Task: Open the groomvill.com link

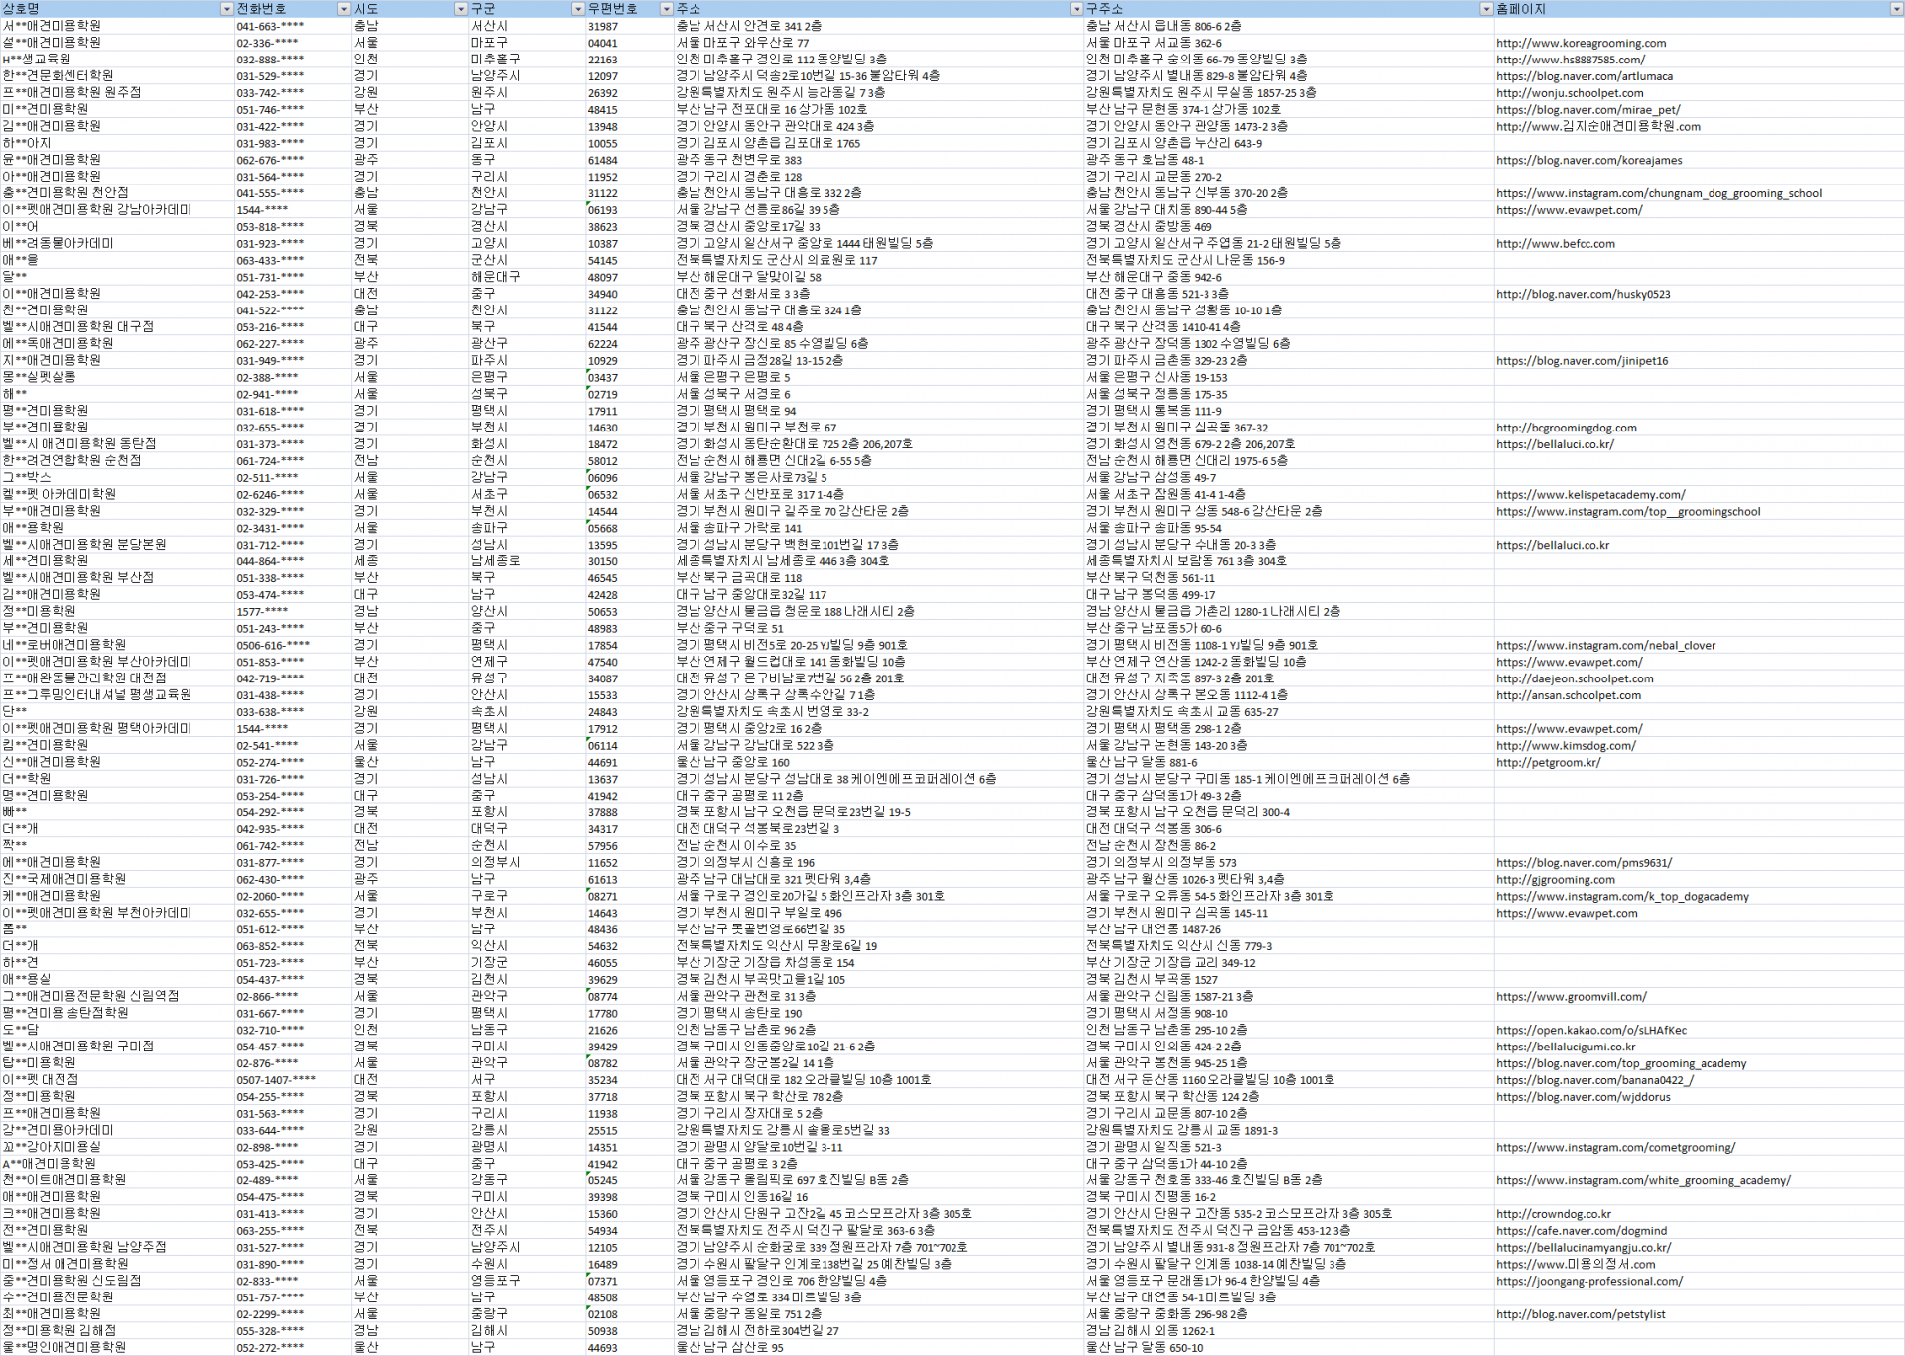Action: (1571, 997)
